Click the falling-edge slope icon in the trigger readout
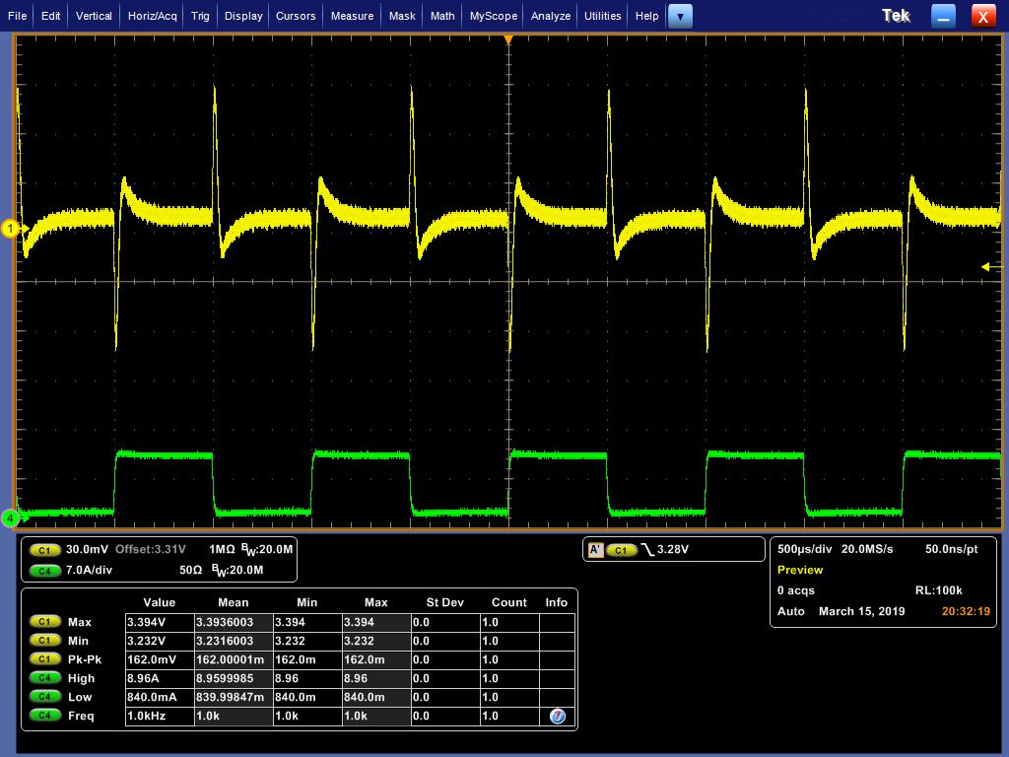 click(x=647, y=550)
